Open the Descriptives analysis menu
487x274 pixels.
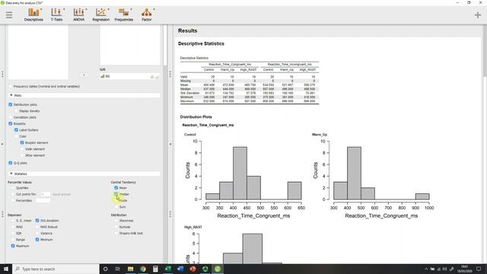click(33, 14)
